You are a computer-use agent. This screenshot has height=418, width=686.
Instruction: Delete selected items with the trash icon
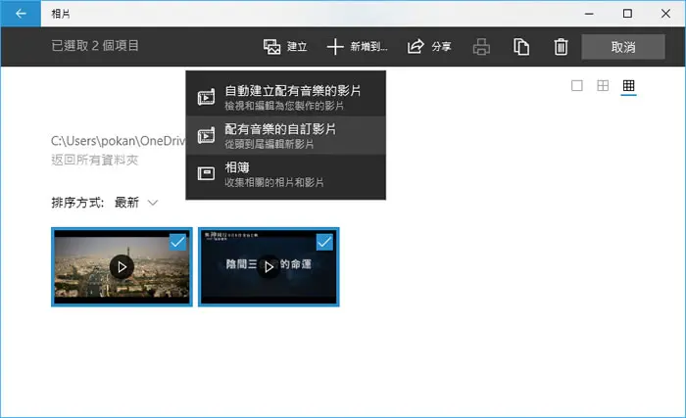[561, 46]
